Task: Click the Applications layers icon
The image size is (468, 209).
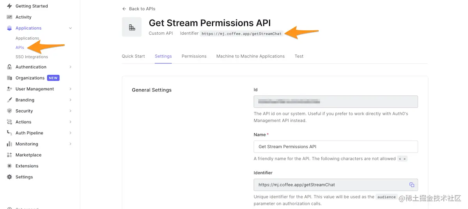Action: (x=9, y=28)
